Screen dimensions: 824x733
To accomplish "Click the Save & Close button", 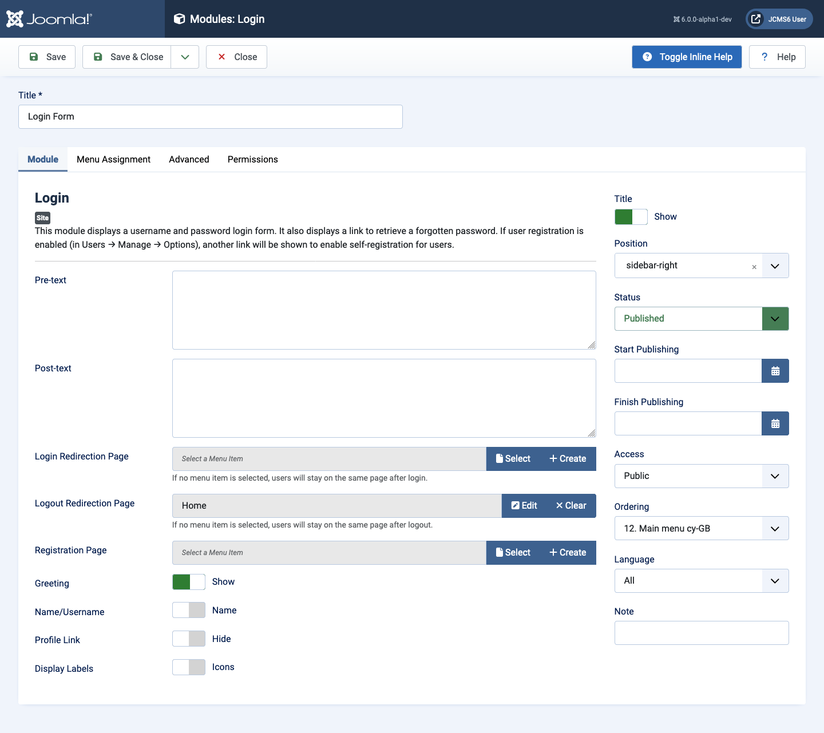I will pos(126,57).
